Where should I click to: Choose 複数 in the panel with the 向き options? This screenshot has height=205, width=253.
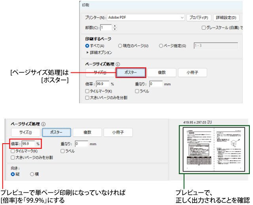87,133
